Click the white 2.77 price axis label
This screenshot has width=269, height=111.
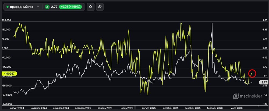(264, 82)
